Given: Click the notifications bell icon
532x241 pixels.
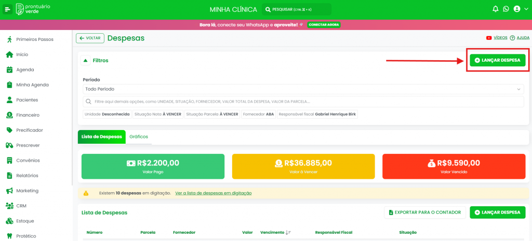Looking at the screenshot, I should pos(495,9).
